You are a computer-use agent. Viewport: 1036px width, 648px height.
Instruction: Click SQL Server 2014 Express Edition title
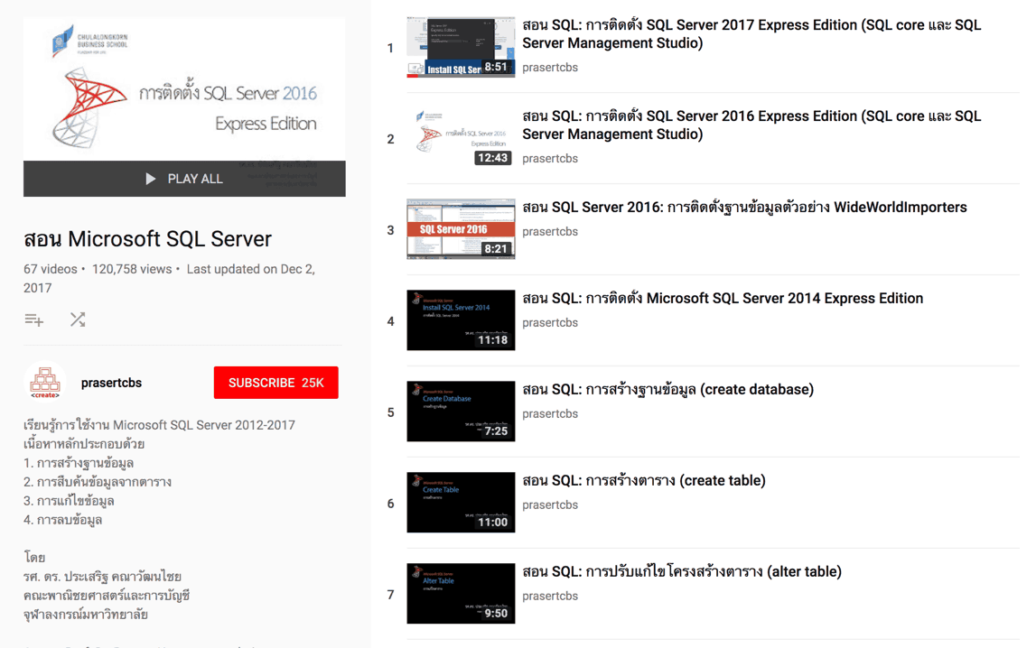(x=723, y=298)
